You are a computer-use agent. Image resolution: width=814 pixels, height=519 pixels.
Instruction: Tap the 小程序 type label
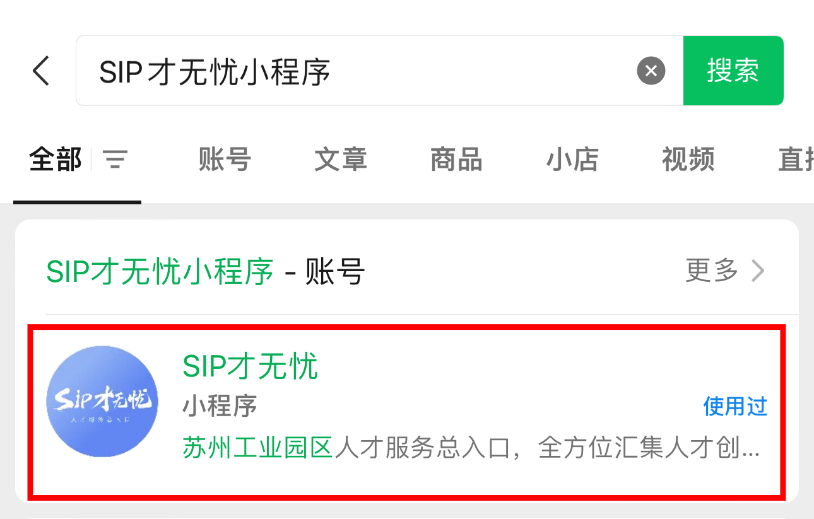[220, 407]
